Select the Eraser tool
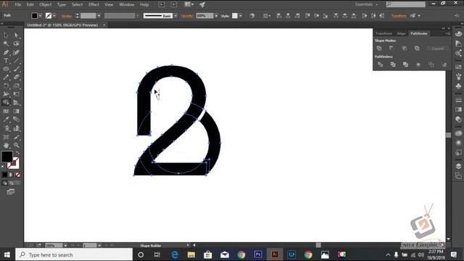The height and width of the screenshot is (261, 464). [x=16, y=78]
